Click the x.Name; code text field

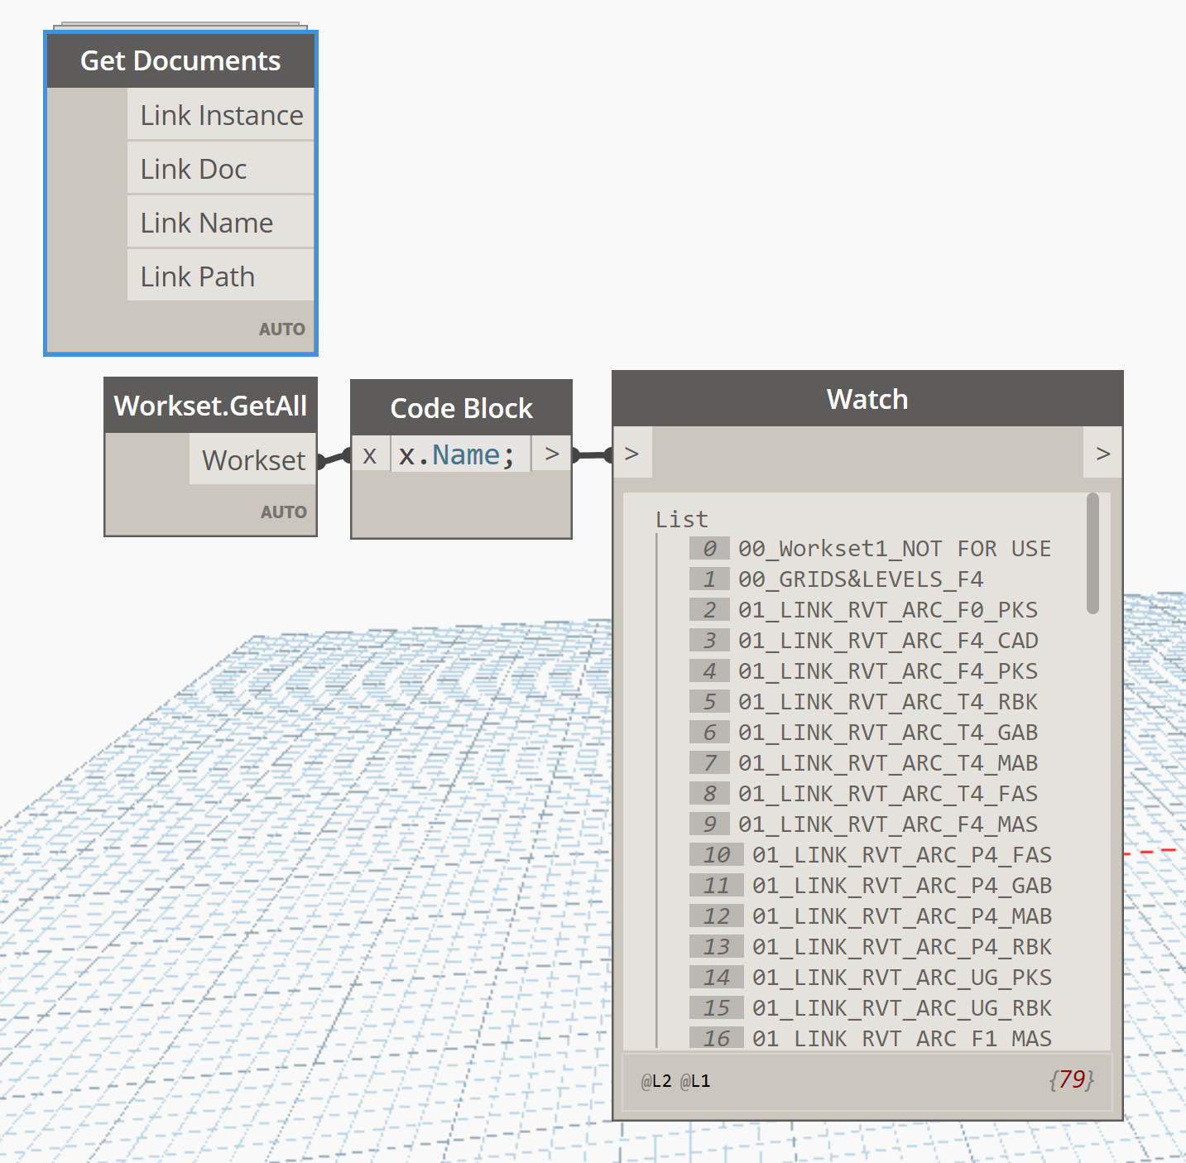[x=460, y=454]
